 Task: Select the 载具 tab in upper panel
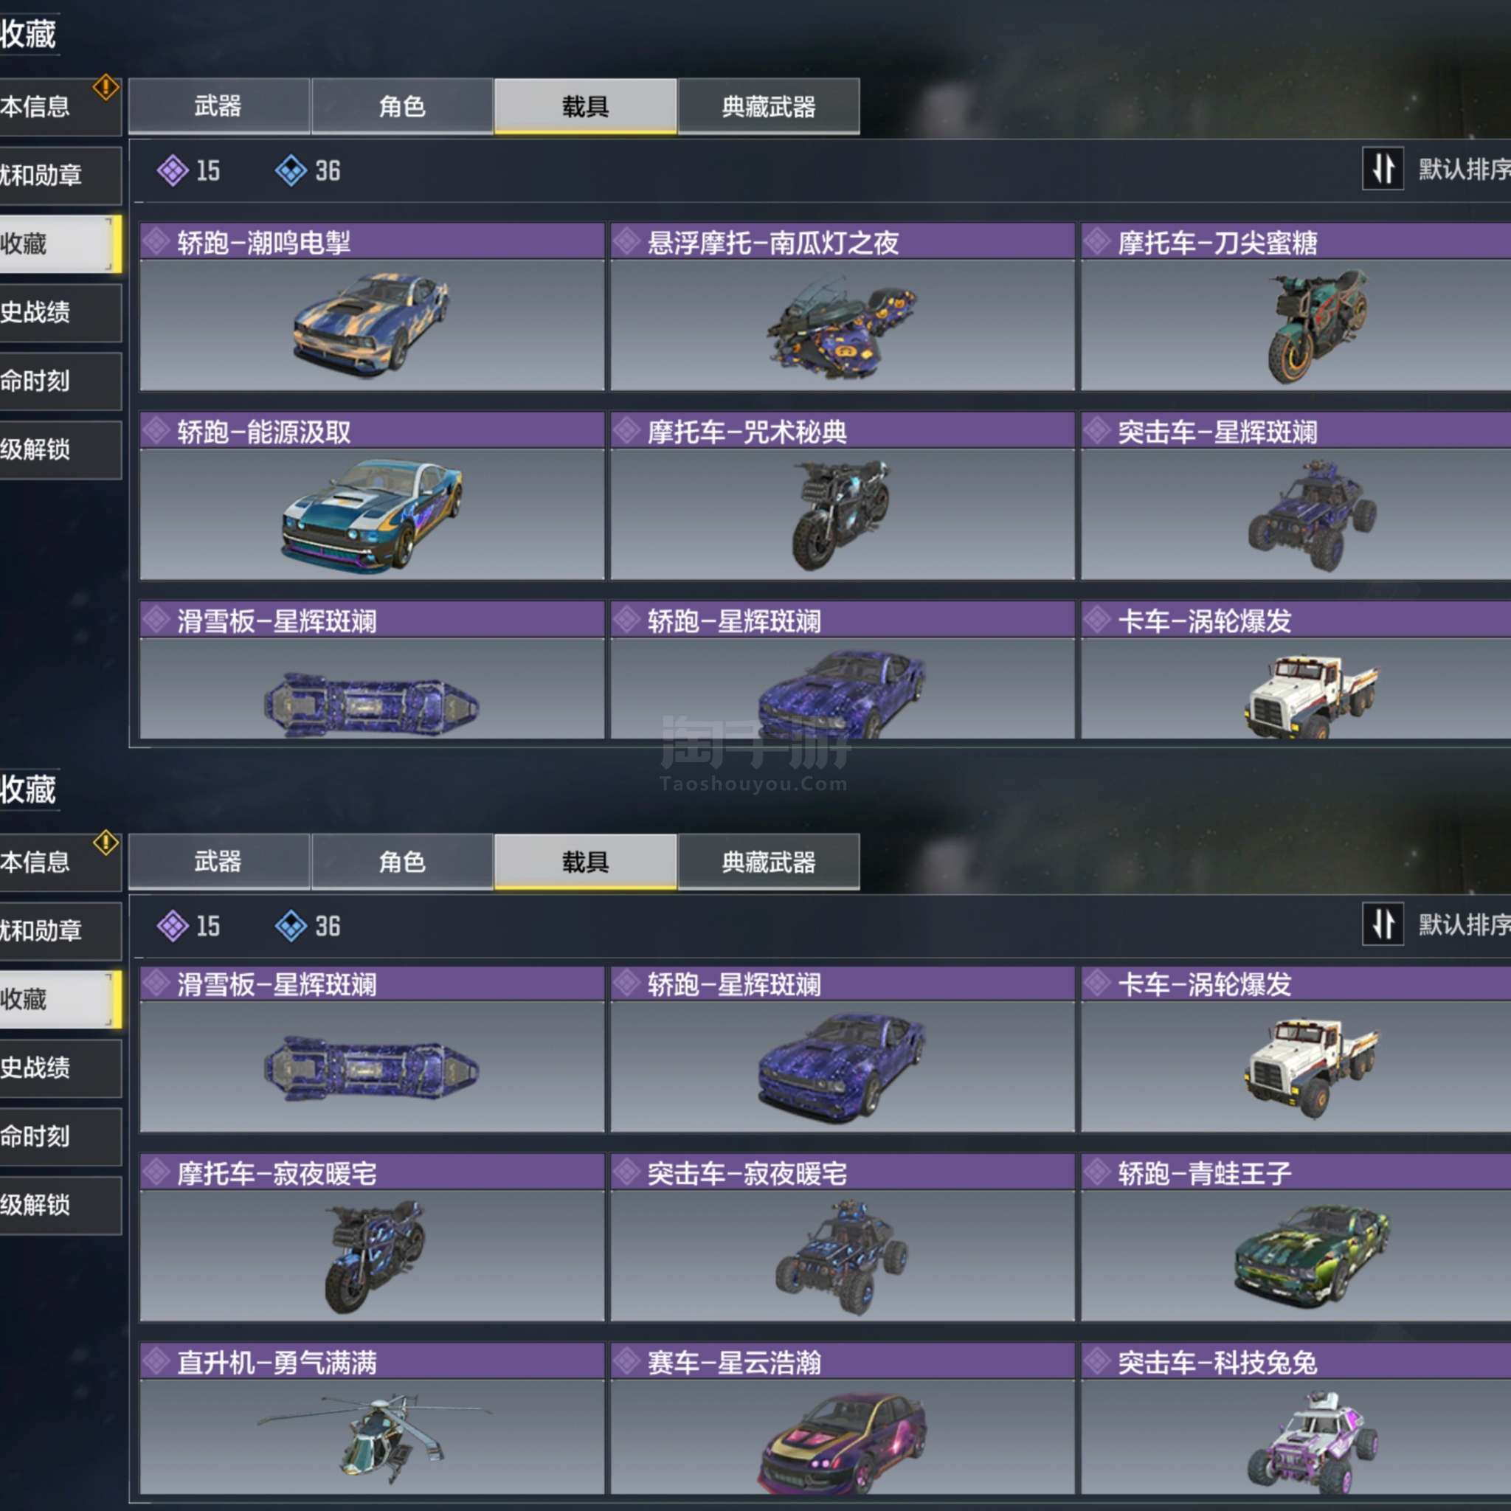pyautogui.click(x=585, y=106)
